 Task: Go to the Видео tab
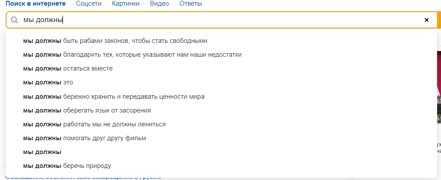coord(159,3)
